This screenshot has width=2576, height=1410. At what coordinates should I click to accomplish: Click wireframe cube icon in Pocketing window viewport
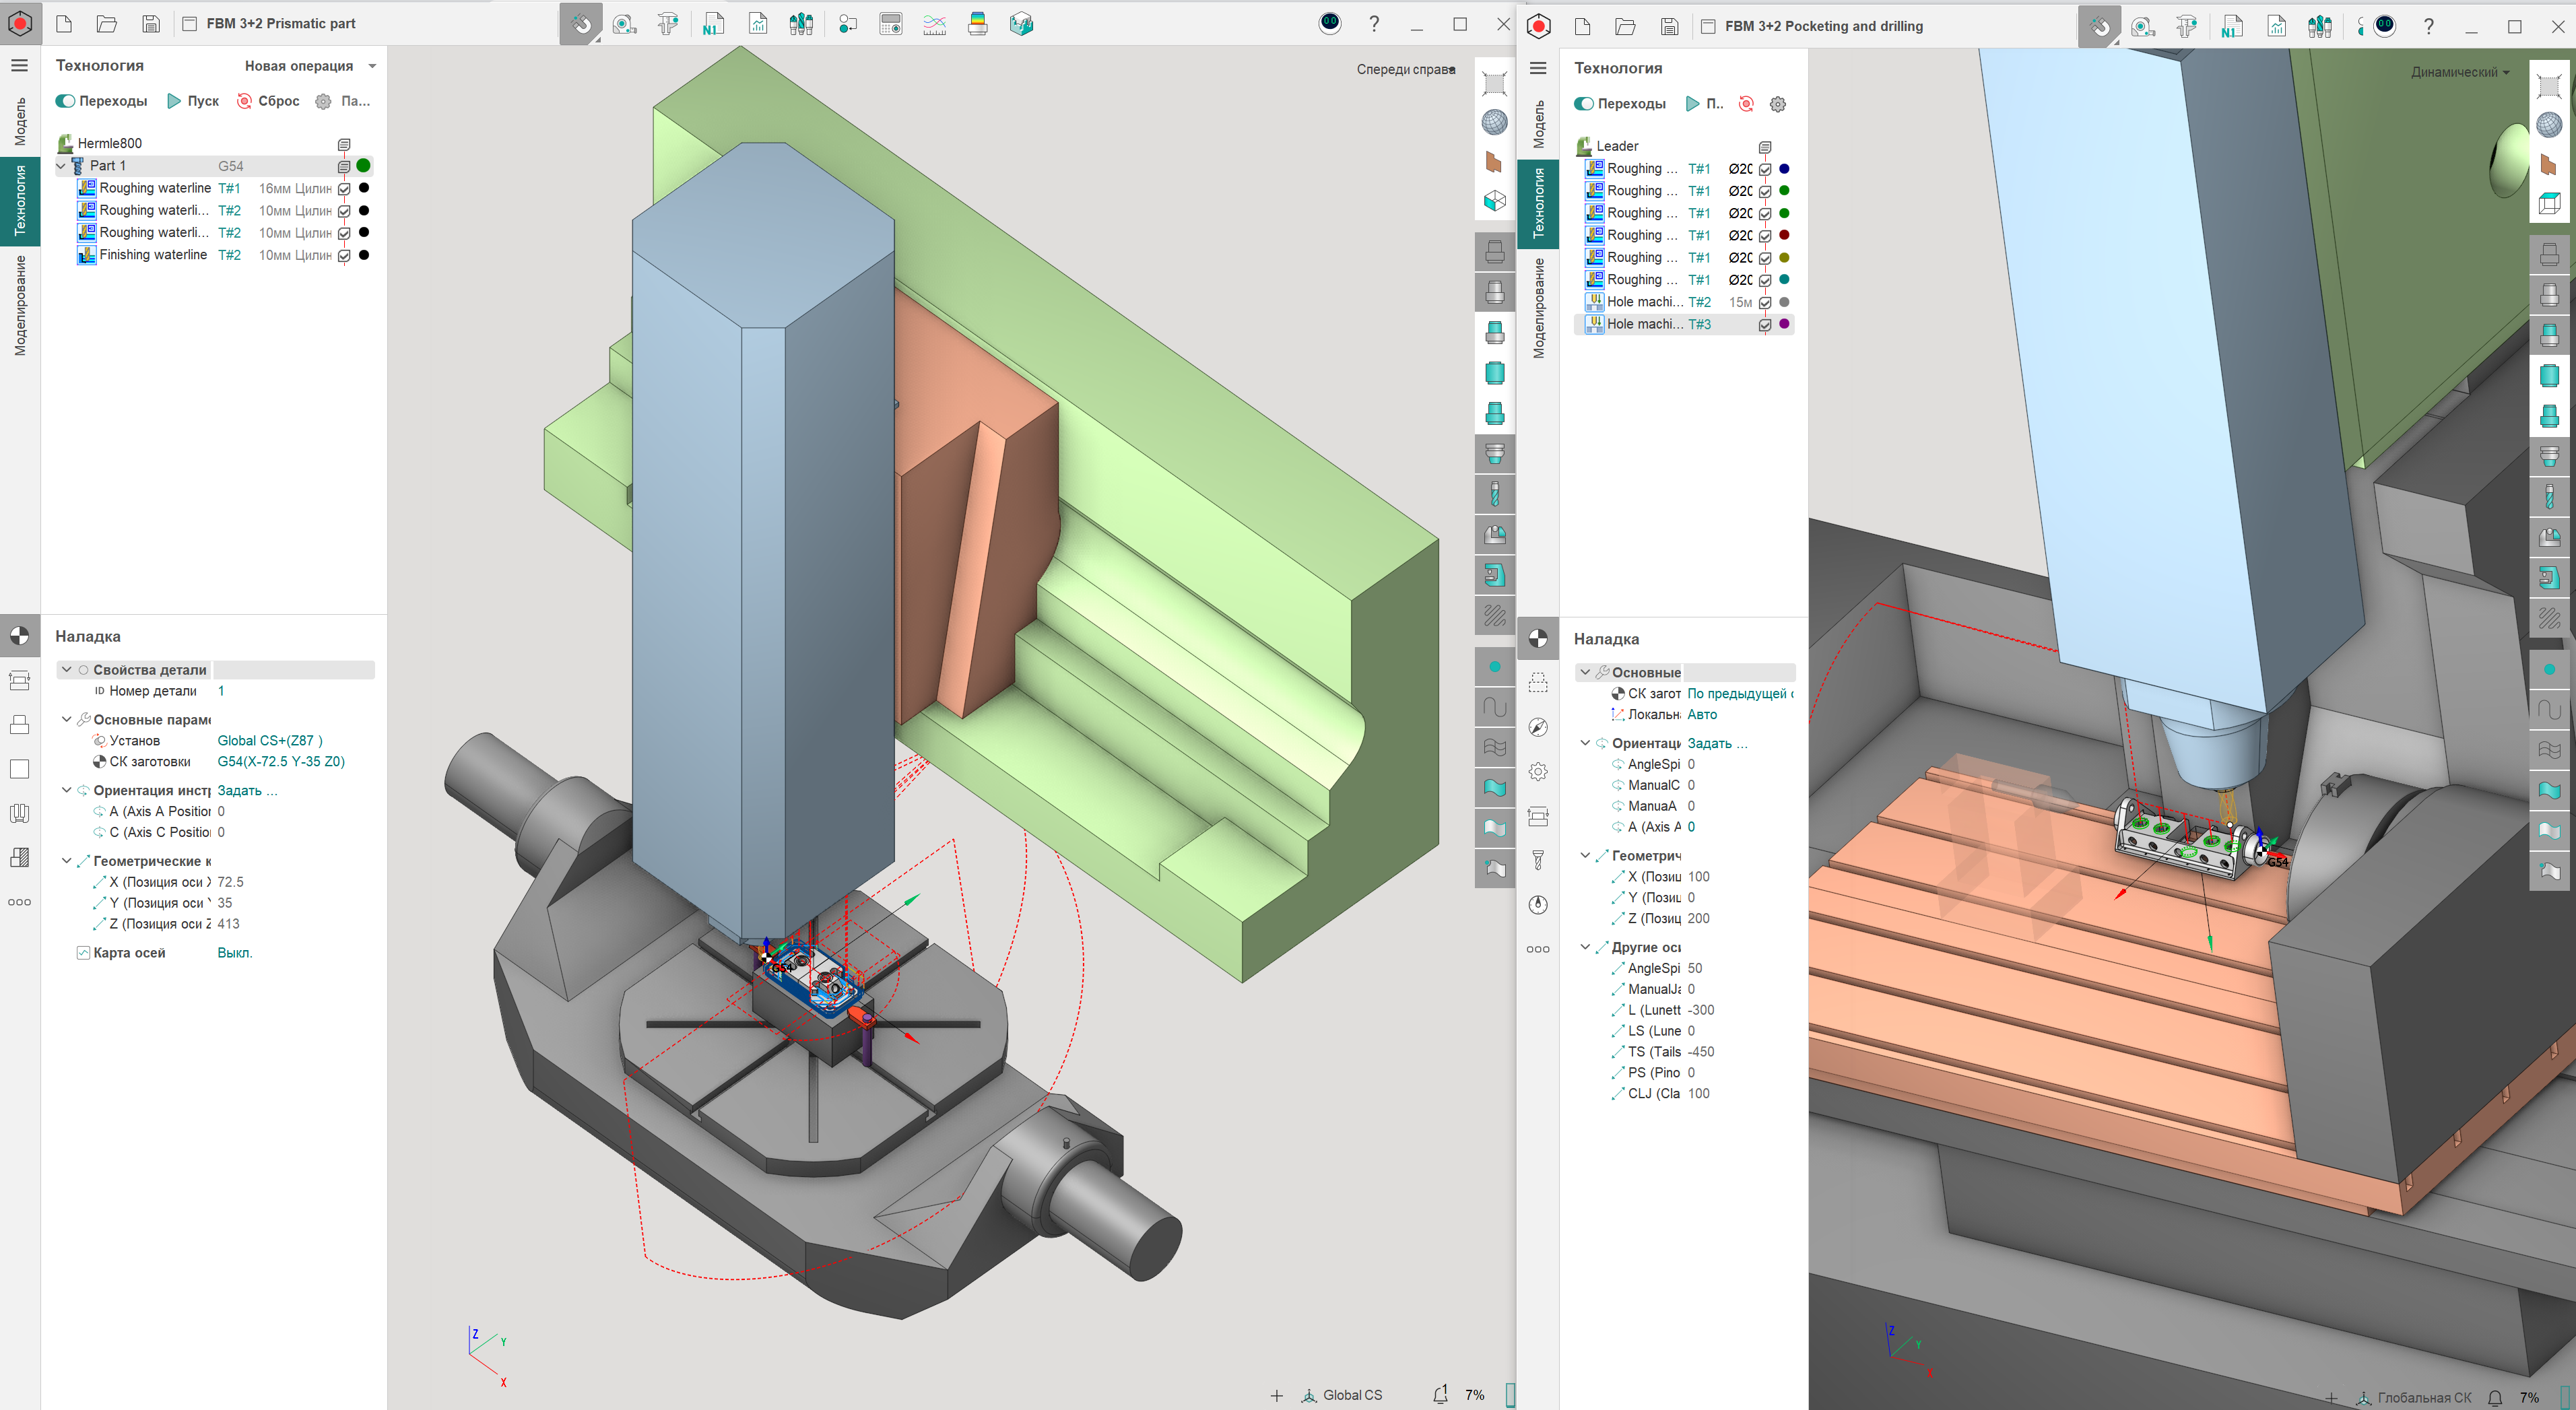pyautogui.click(x=2549, y=204)
